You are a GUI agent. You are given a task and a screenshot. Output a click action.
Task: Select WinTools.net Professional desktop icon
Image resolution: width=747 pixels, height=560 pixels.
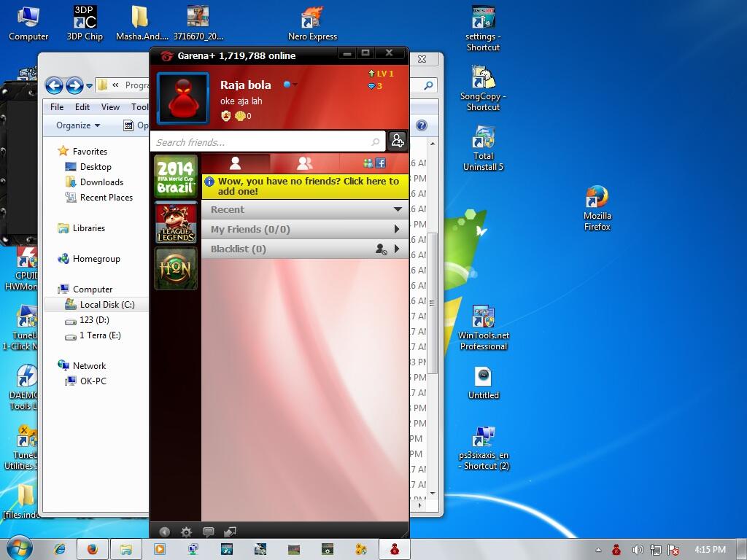pos(483,328)
